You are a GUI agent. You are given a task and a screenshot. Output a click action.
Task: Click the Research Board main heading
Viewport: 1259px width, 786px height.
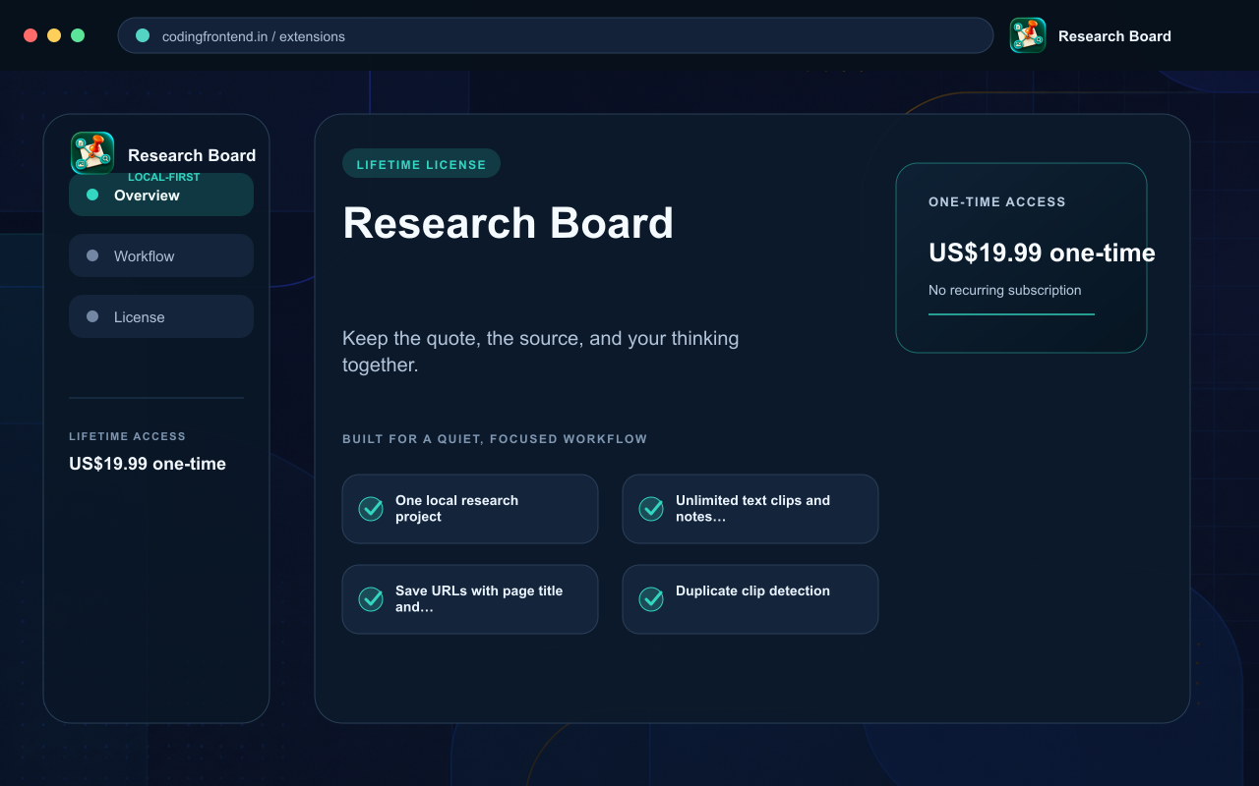(508, 223)
